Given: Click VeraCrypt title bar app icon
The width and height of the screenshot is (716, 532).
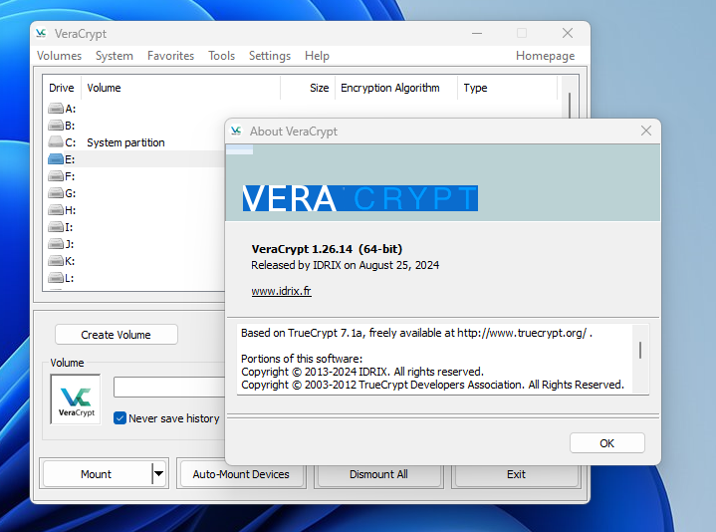Looking at the screenshot, I should coord(41,33).
